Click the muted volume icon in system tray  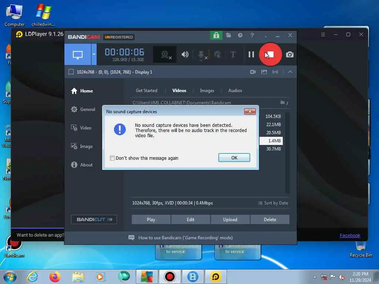coord(342,277)
